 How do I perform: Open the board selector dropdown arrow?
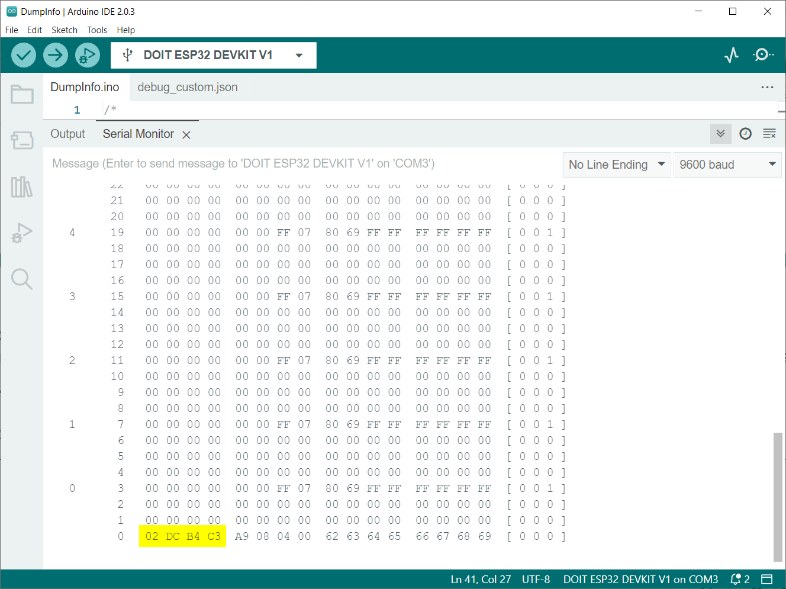coord(299,55)
